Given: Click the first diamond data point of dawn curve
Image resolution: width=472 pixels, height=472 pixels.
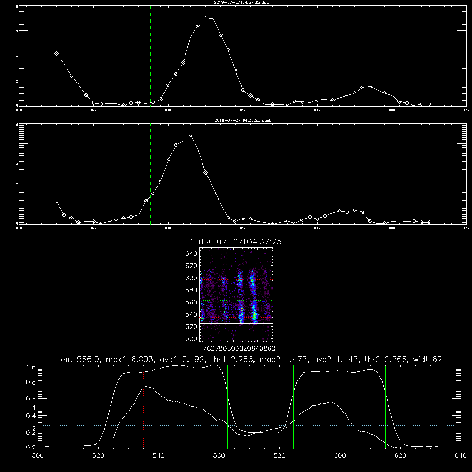Looking at the screenshot, I should [x=56, y=54].
